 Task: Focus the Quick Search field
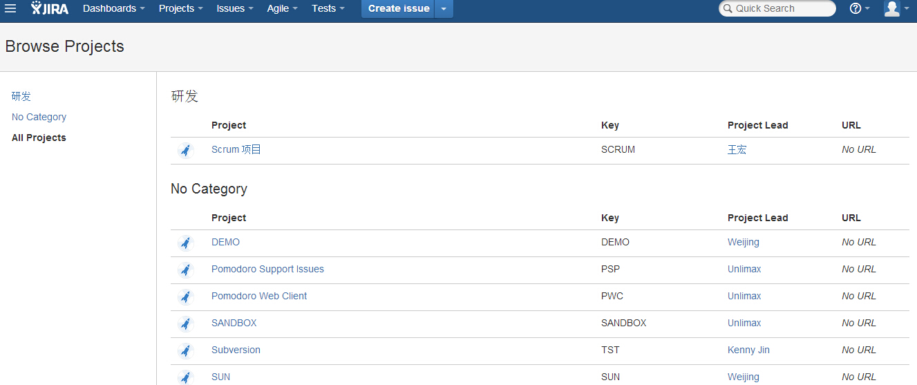(777, 8)
